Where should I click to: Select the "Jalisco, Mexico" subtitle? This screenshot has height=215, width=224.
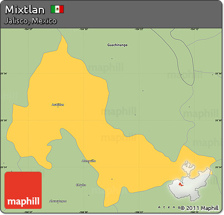tap(31, 21)
